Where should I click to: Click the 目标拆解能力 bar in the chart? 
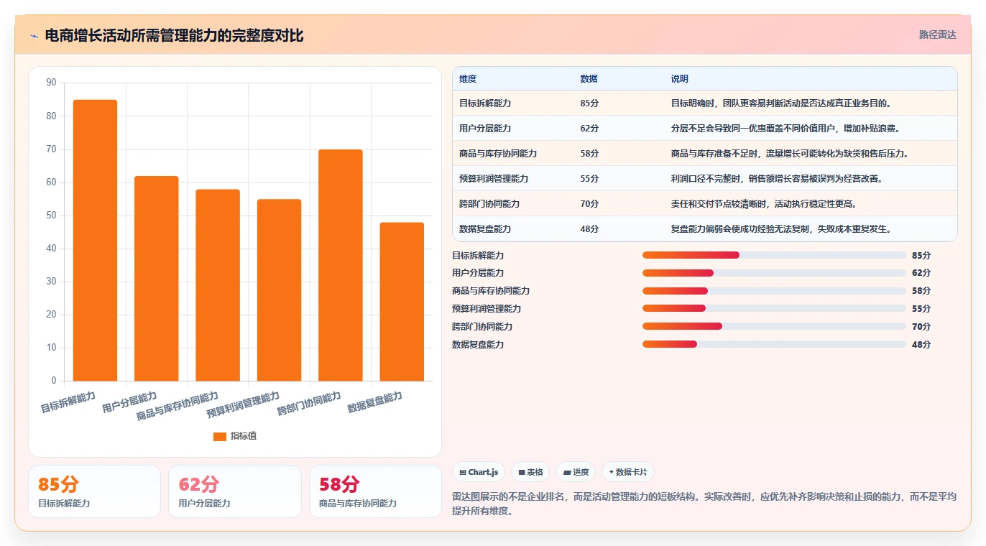[95, 240]
